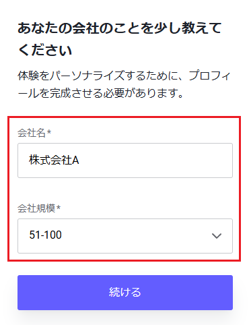Screen dimensions: 249x325
Task: Click the 会社名 input field
Action: [x=125, y=160]
